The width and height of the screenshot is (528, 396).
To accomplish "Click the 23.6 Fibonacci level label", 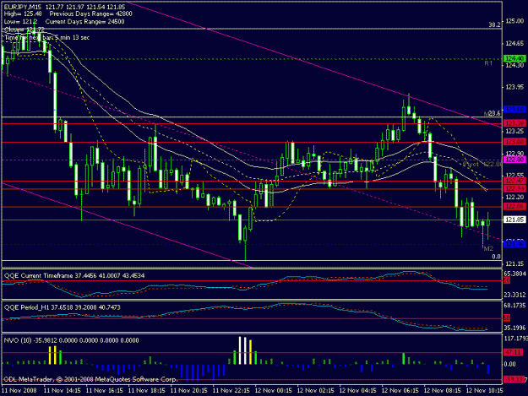I will point(493,114).
